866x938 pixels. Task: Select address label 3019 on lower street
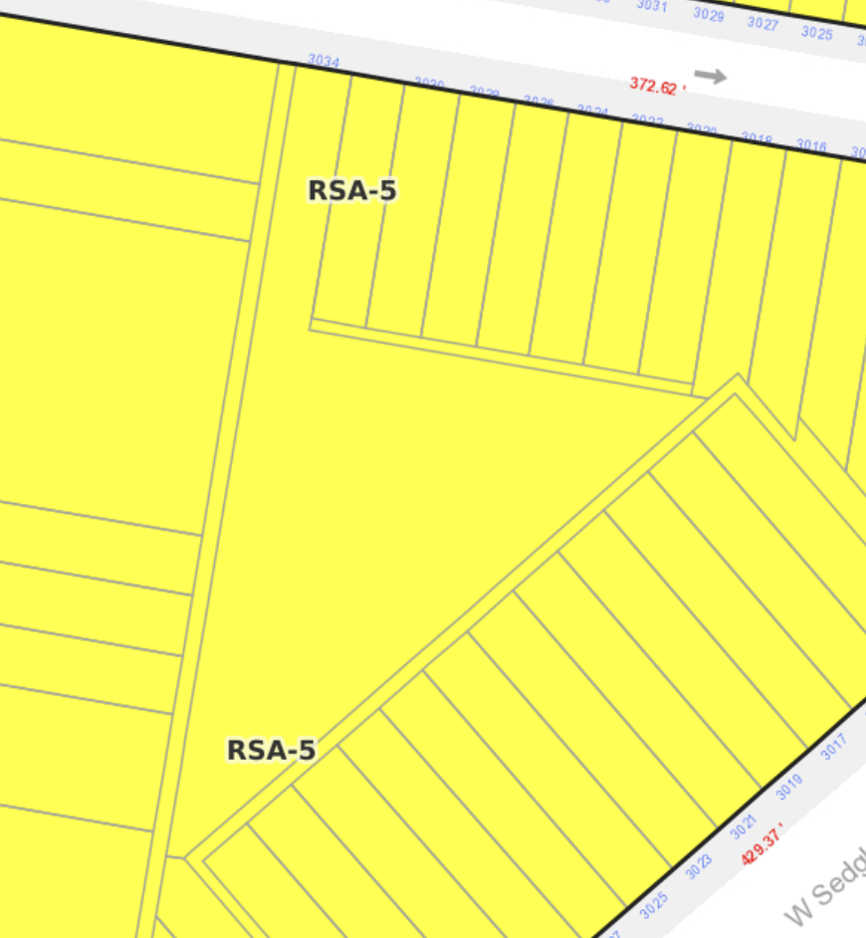[788, 787]
